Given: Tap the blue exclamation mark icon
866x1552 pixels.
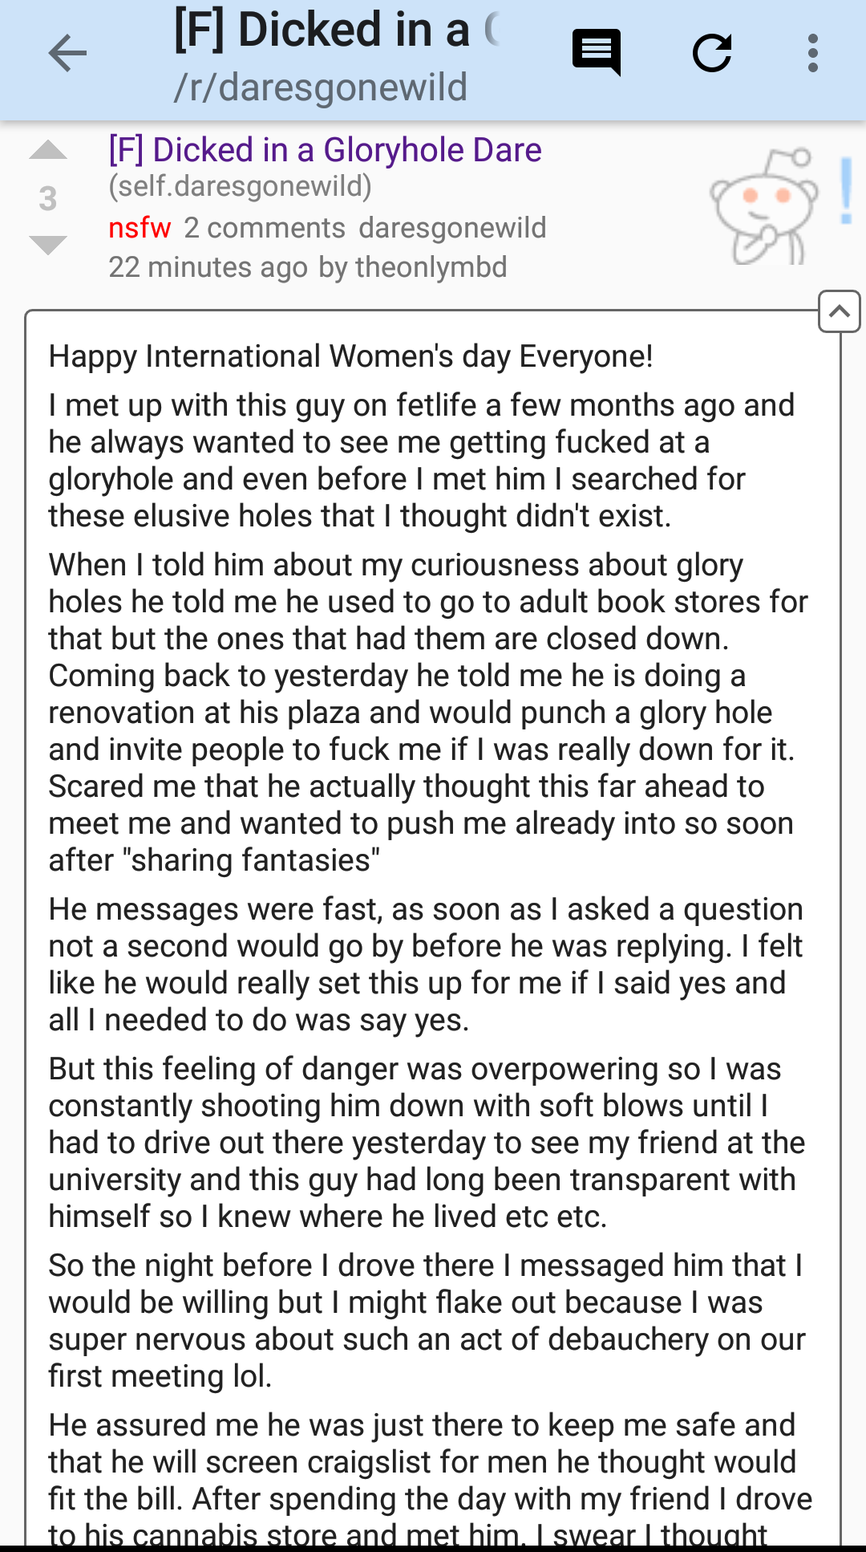Looking at the screenshot, I should point(846,191).
